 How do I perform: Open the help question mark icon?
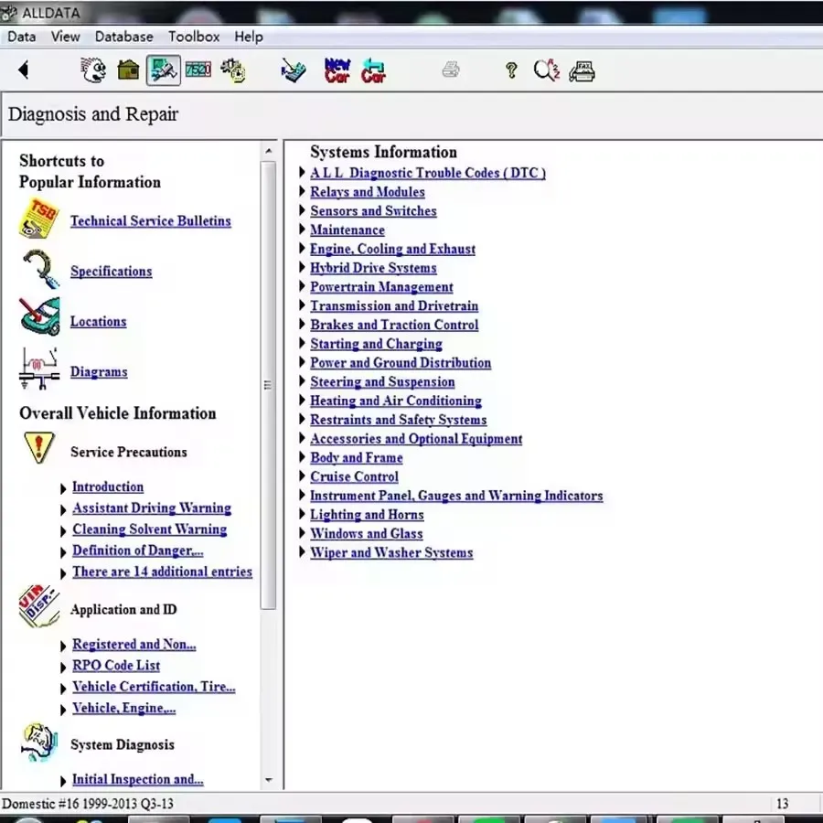(x=511, y=70)
